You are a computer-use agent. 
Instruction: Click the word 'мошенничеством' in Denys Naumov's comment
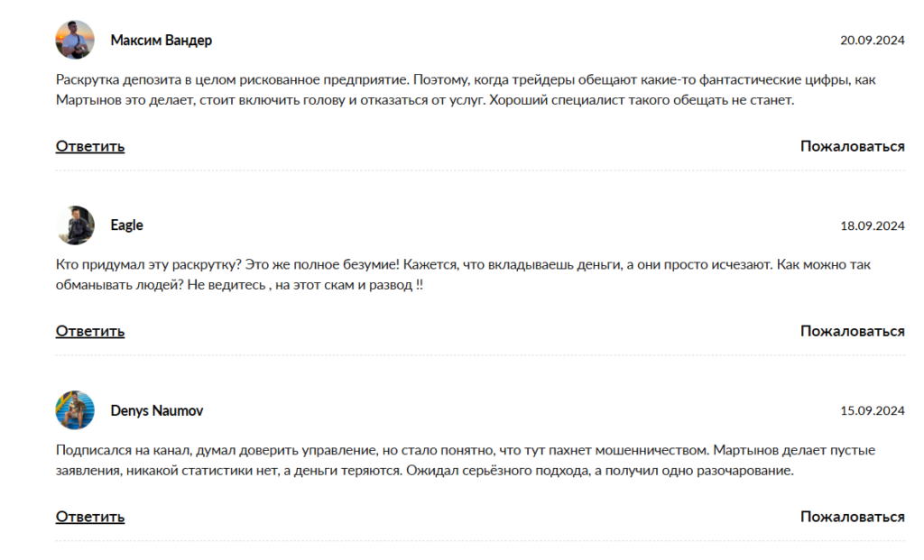653,450
